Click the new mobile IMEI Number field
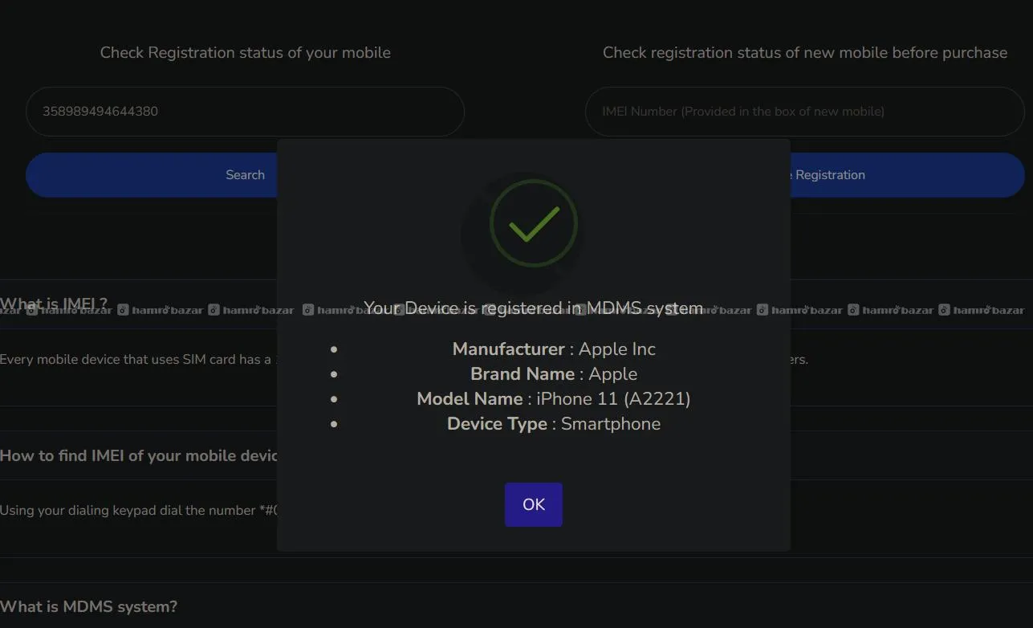Viewport: 1033px width, 628px height. click(804, 112)
